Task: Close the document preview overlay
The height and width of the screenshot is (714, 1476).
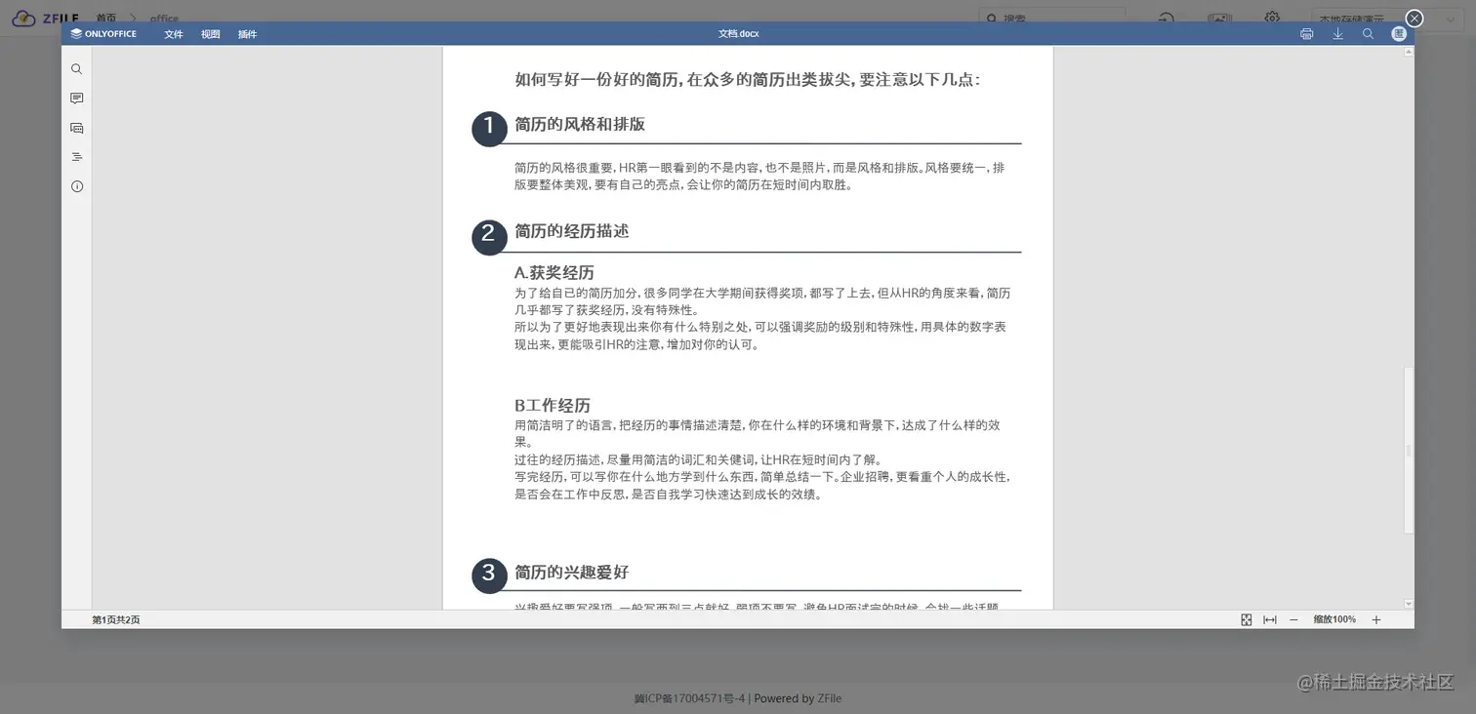Action: pos(1414,18)
